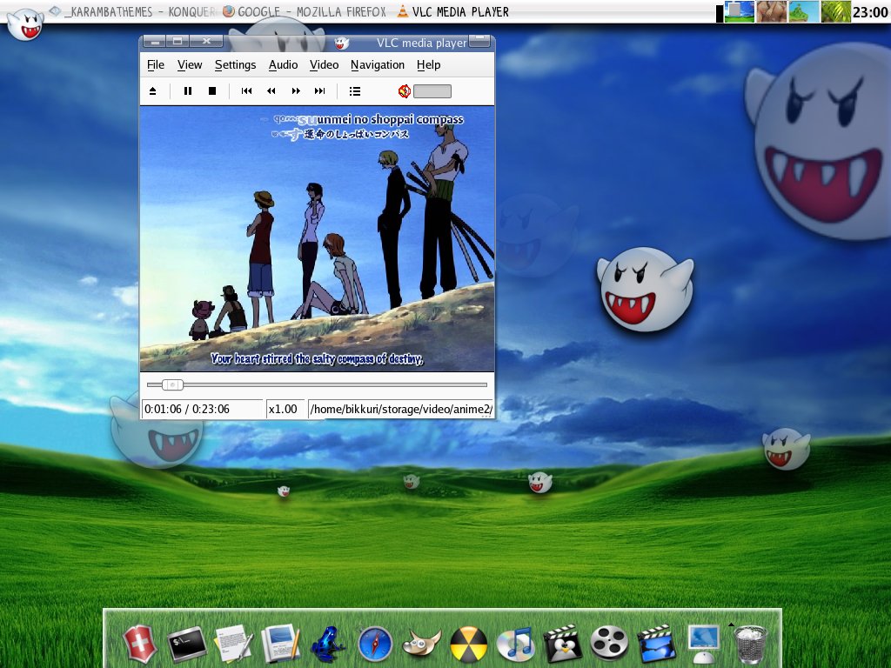This screenshot has width=891, height=668.
Task: Open the music CD note dock icon
Action: (x=515, y=645)
